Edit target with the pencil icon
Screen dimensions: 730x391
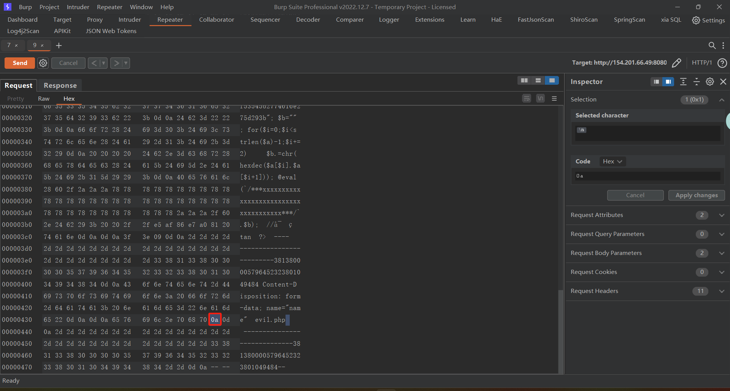point(676,63)
